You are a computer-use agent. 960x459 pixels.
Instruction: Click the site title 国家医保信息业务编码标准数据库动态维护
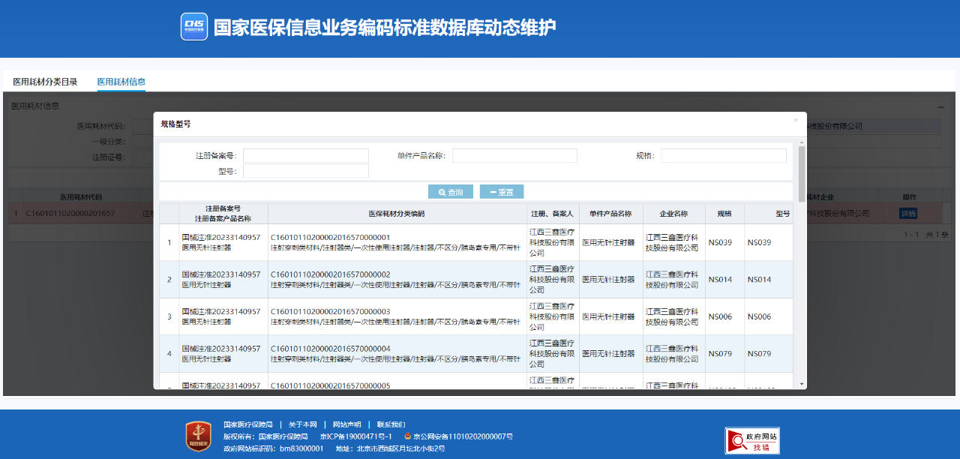coord(385,28)
